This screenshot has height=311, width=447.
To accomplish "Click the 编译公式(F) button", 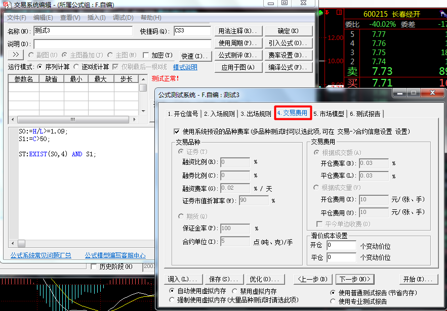I will 288,67.
